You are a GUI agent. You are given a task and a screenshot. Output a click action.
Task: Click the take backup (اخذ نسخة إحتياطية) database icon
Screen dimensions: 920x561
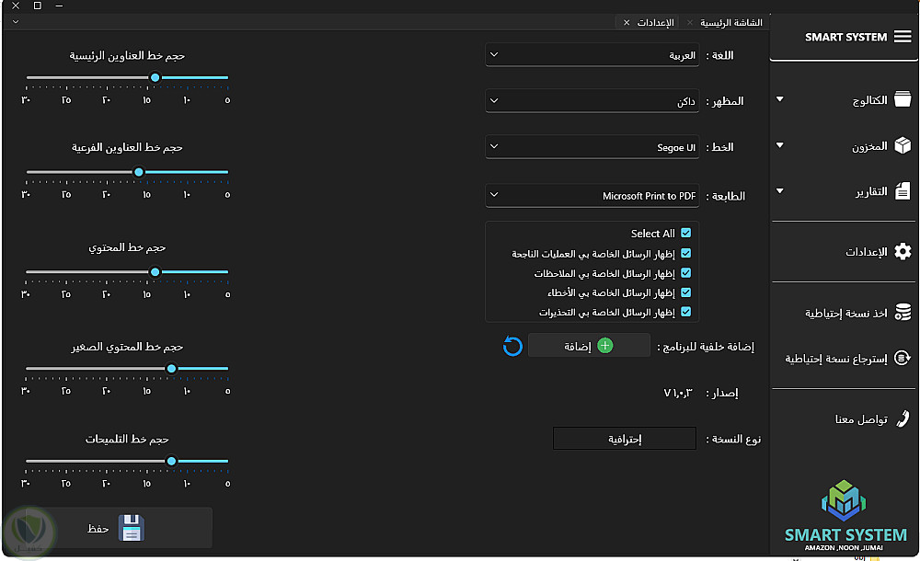(903, 313)
